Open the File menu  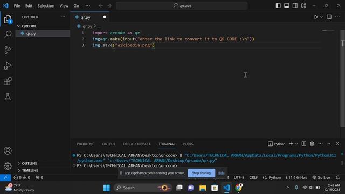pos(17,6)
